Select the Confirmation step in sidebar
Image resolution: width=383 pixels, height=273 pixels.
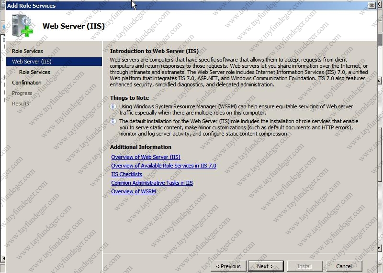[27, 83]
